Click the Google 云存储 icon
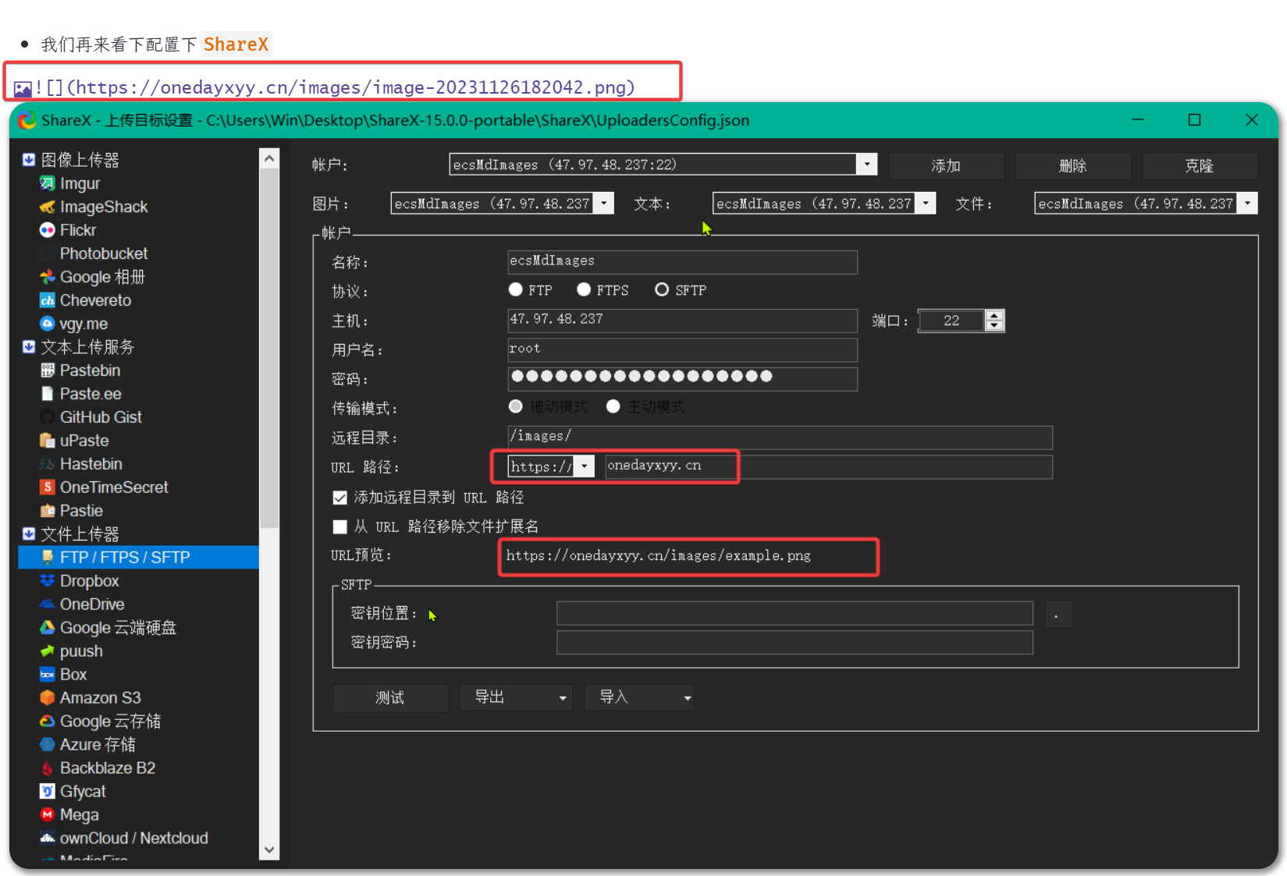Image resolution: width=1287 pixels, height=876 pixels. (48, 722)
